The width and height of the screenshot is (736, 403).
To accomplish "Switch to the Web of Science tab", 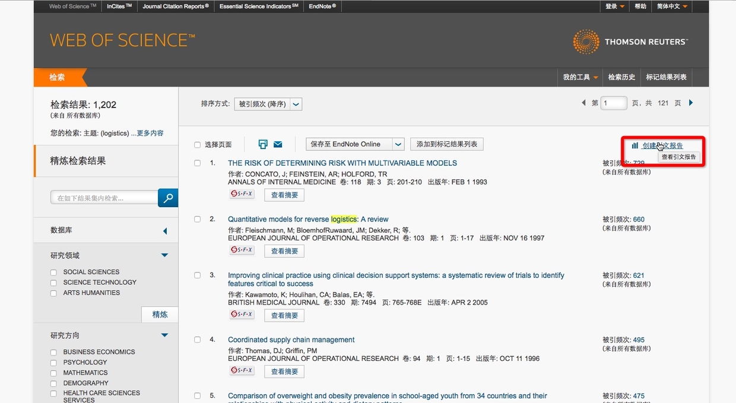I will 73,7.
